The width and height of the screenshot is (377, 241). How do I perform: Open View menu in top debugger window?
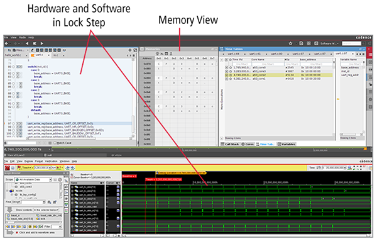[13, 38]
